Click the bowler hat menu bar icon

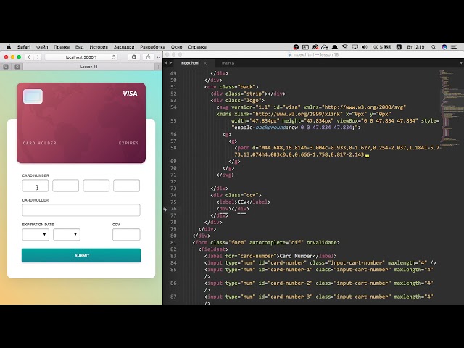pos(335,47)
